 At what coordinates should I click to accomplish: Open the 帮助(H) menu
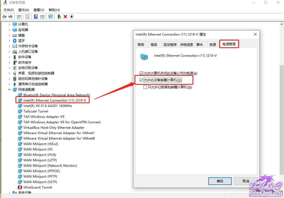pyautogui.click(x=54, y=10)
